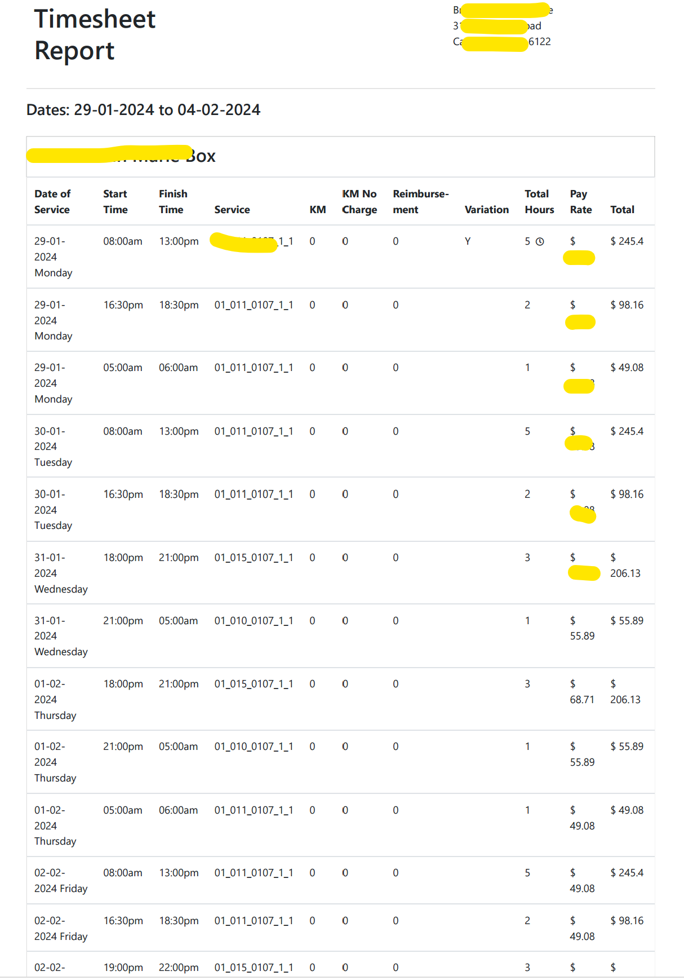
Task: Click the 19:00pm start time cell
Action: tap(123, 968)
